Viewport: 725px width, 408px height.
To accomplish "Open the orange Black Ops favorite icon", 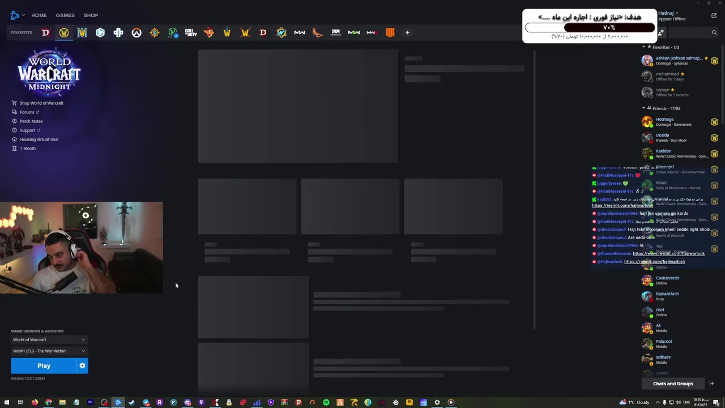I will pyautogui.click(x=390, y=32).
